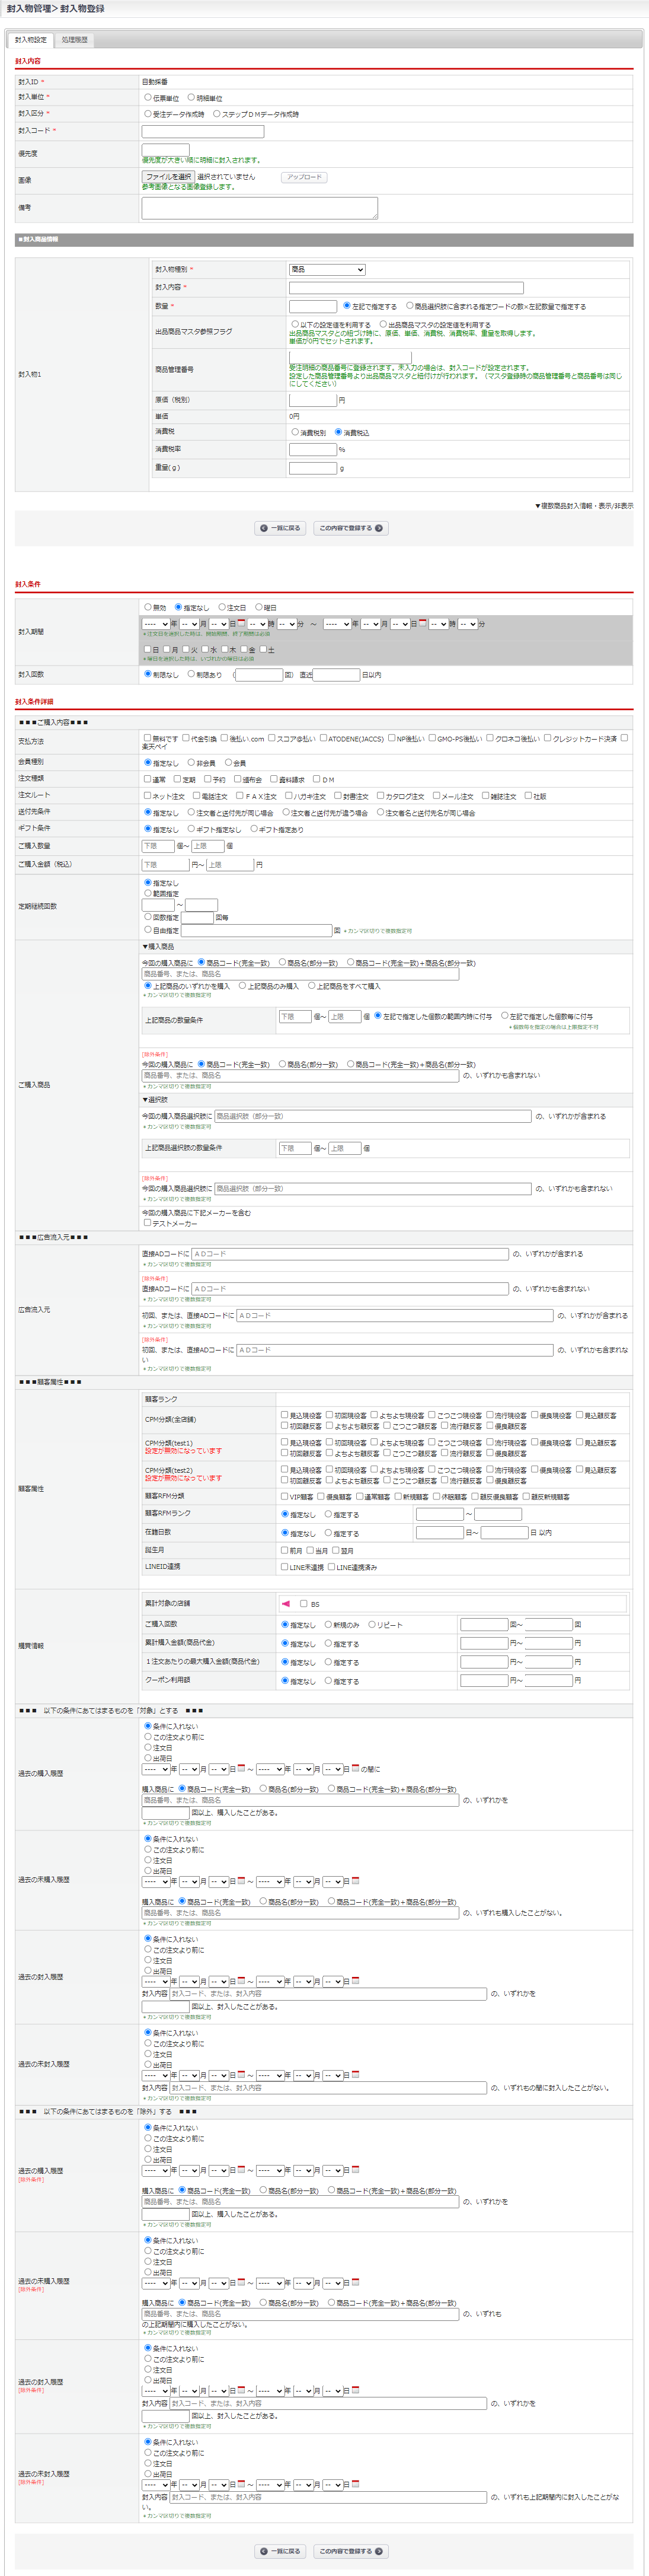Click the bottom この内容で登録する button
The width and height of the screenshot is (649, 2576).
(x=351, y=2551)
